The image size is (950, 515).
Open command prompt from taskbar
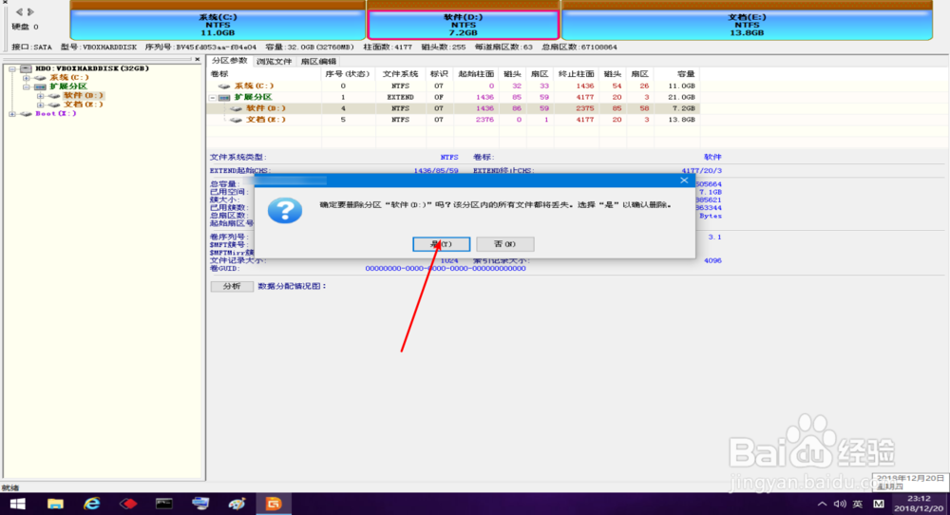coord(164,504)
